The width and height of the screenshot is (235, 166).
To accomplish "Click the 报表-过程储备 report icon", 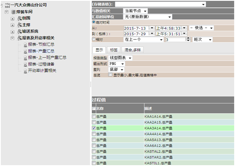I will [x=25, y=65].
